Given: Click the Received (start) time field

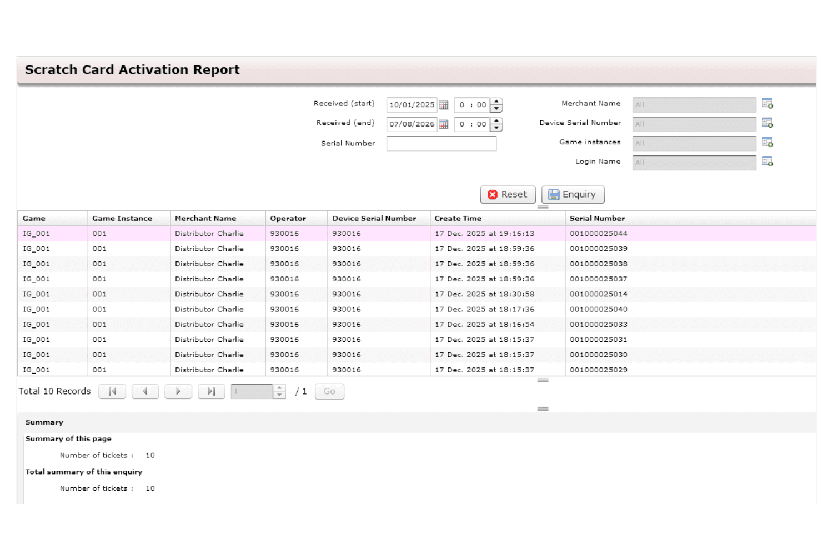Looking at the screenshot, I should click(472, 105).
